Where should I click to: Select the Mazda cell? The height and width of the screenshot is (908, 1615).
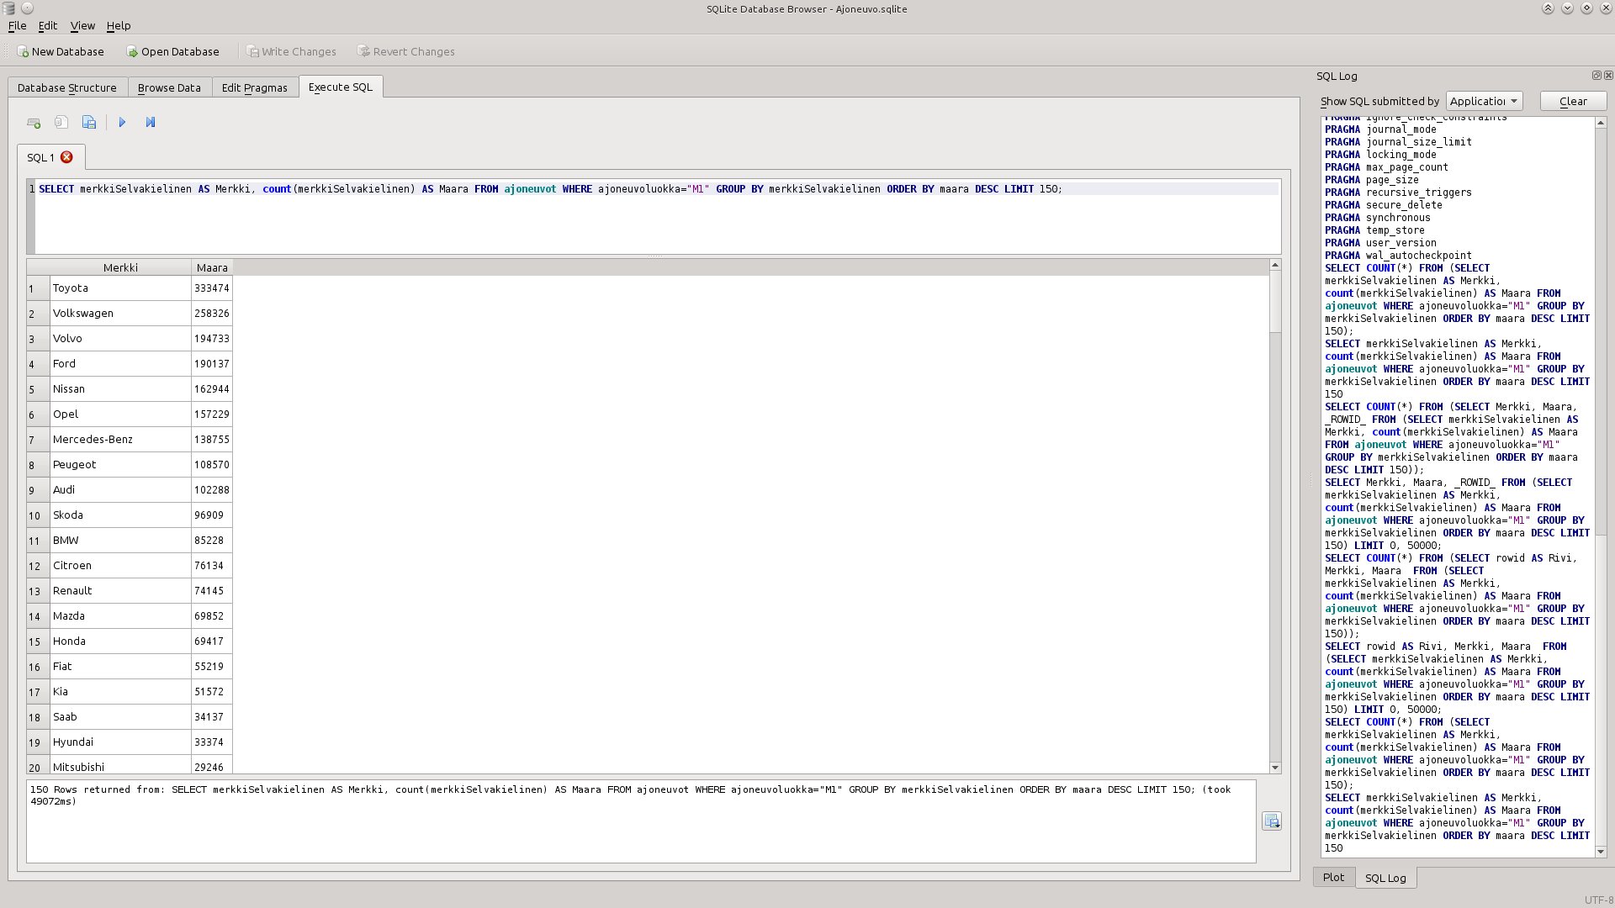click(120, 615)
